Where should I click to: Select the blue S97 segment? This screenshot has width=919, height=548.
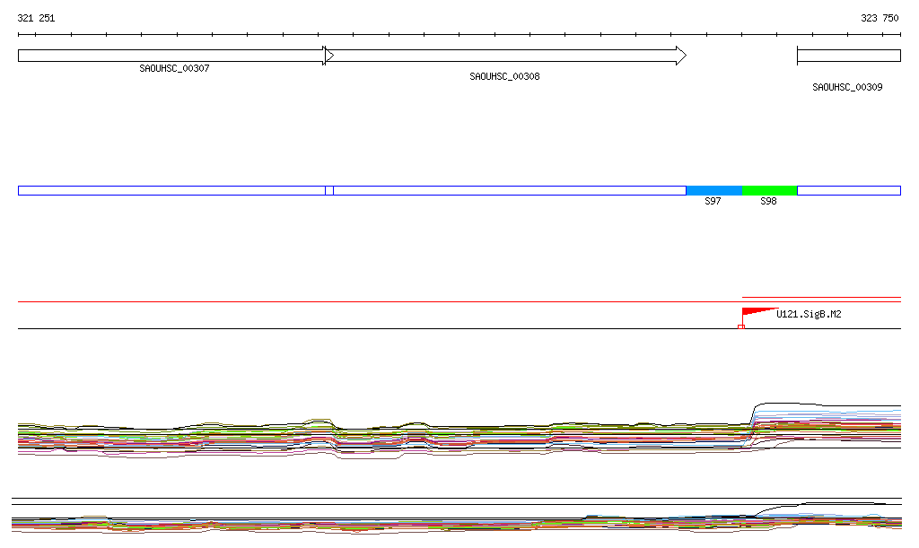(x=713, y=190)
